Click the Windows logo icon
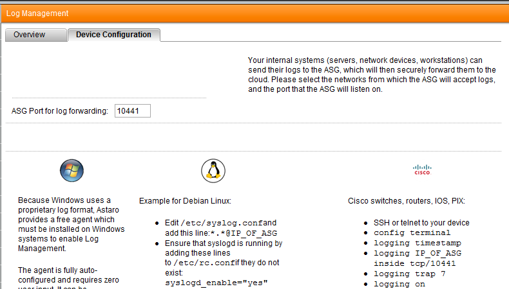Image resolution: width=509 pixels, height=289 pixels. coord(72,170)
